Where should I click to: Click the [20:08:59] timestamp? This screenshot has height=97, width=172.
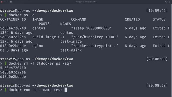[157, 85]
